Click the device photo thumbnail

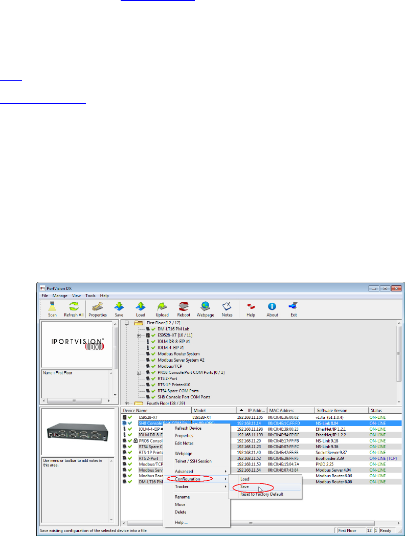tap(77, 431)
